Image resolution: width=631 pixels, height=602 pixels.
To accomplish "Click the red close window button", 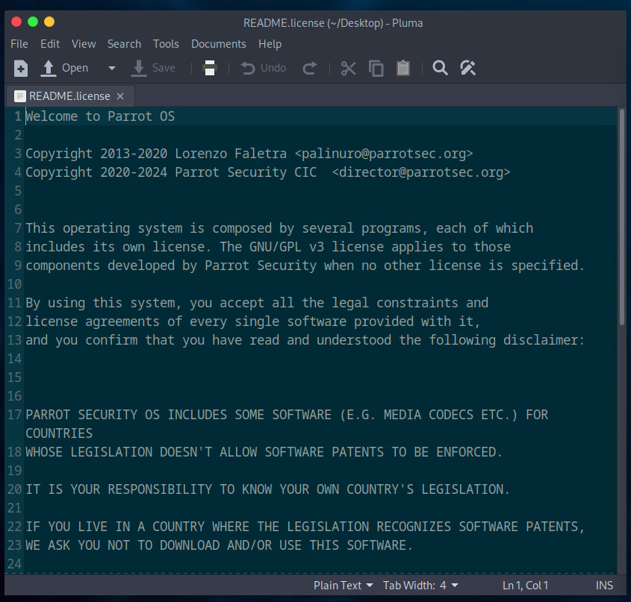I will click(x=16, y=22).
